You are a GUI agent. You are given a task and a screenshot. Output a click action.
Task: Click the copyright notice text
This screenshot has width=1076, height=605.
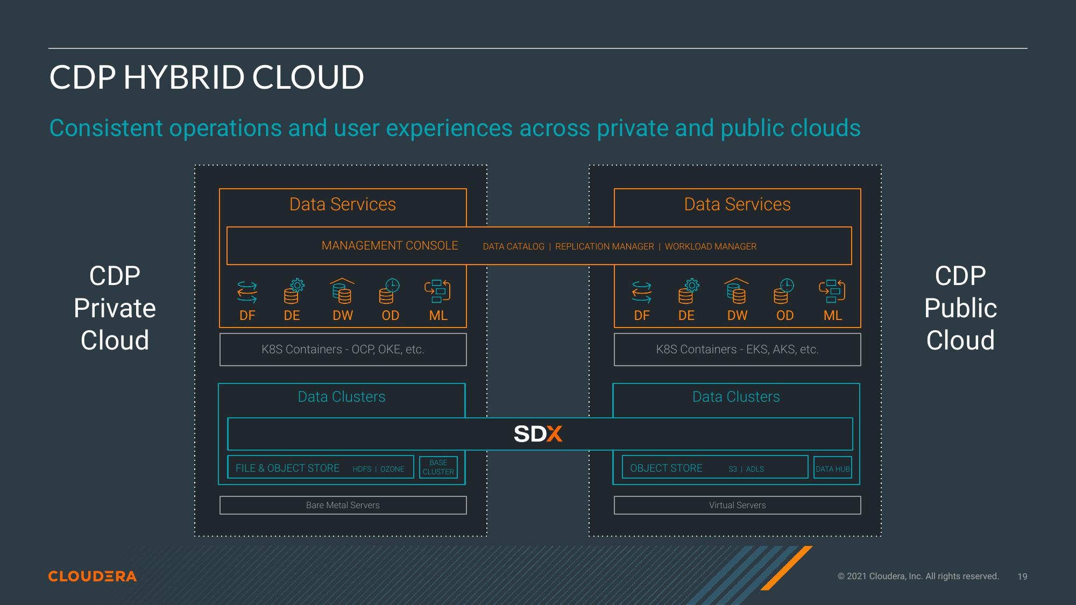pos(918,576)
